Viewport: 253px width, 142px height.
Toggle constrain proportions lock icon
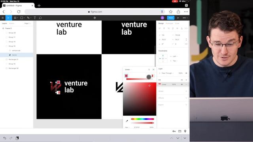click(x=186, y=39)
